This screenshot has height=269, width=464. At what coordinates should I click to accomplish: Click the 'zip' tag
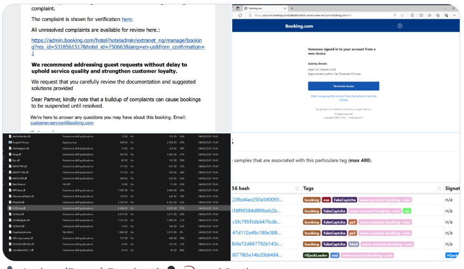point(407,211)
